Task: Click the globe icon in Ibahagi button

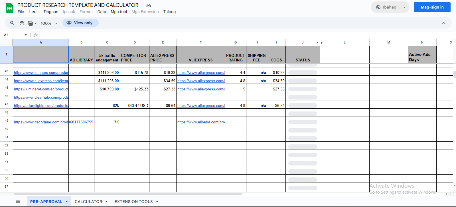Action: tap(378, 7)
